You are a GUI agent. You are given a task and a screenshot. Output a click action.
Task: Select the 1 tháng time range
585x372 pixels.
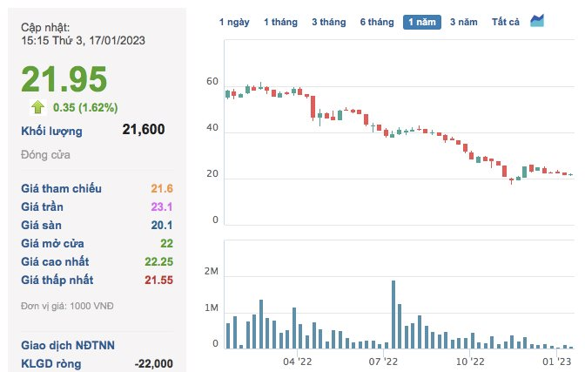(x=281, y=22)
